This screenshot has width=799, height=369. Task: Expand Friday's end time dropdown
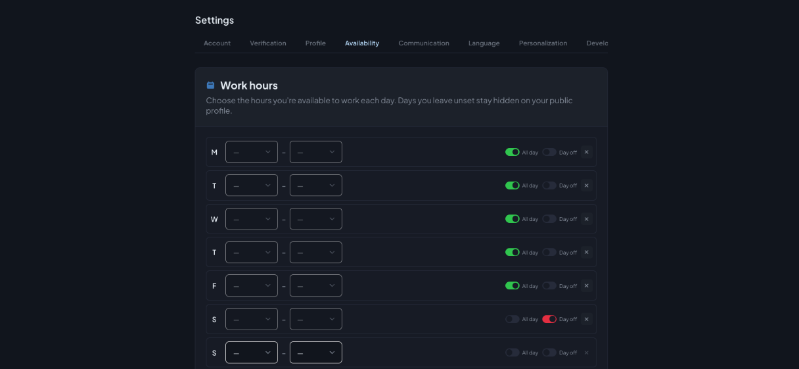pyautogui.click(x=316, y=286)
